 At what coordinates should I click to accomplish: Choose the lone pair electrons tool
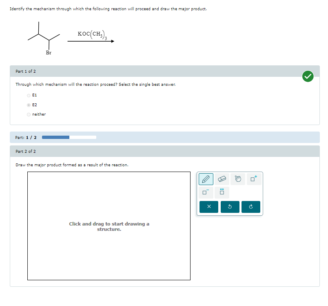click(x=222, y=192)
